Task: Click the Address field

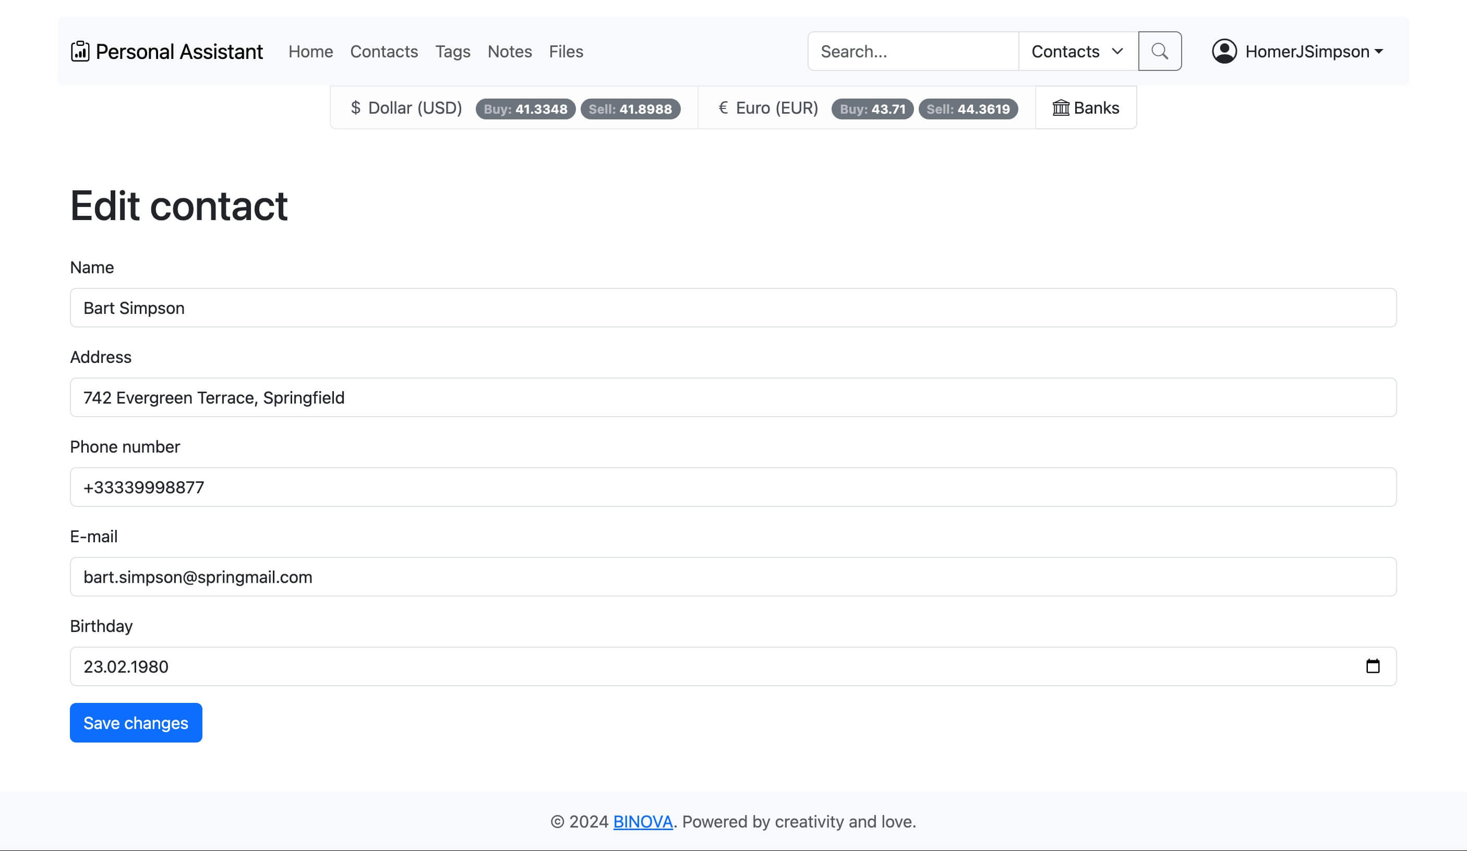Action: (733, 397)
